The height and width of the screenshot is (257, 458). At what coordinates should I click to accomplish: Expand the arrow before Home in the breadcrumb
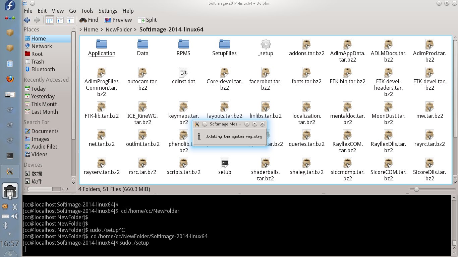click(x=81, y=29)
